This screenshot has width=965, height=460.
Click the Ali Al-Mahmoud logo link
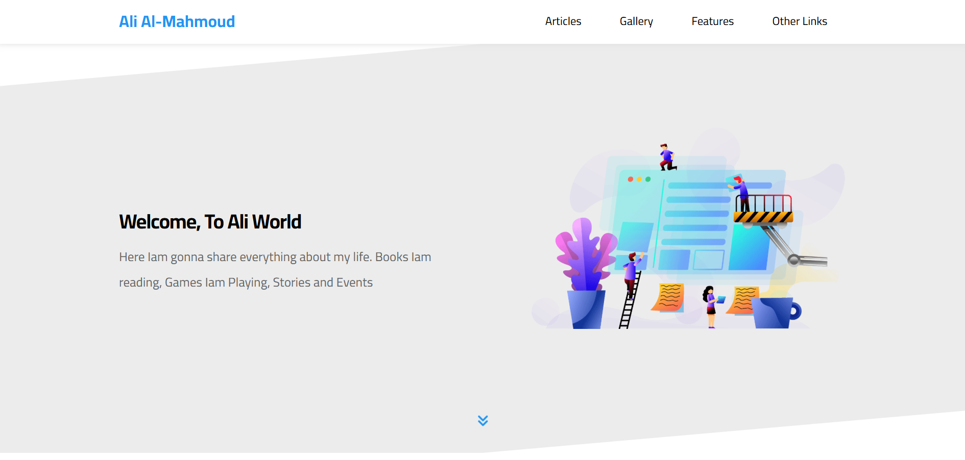click(177, 21)
